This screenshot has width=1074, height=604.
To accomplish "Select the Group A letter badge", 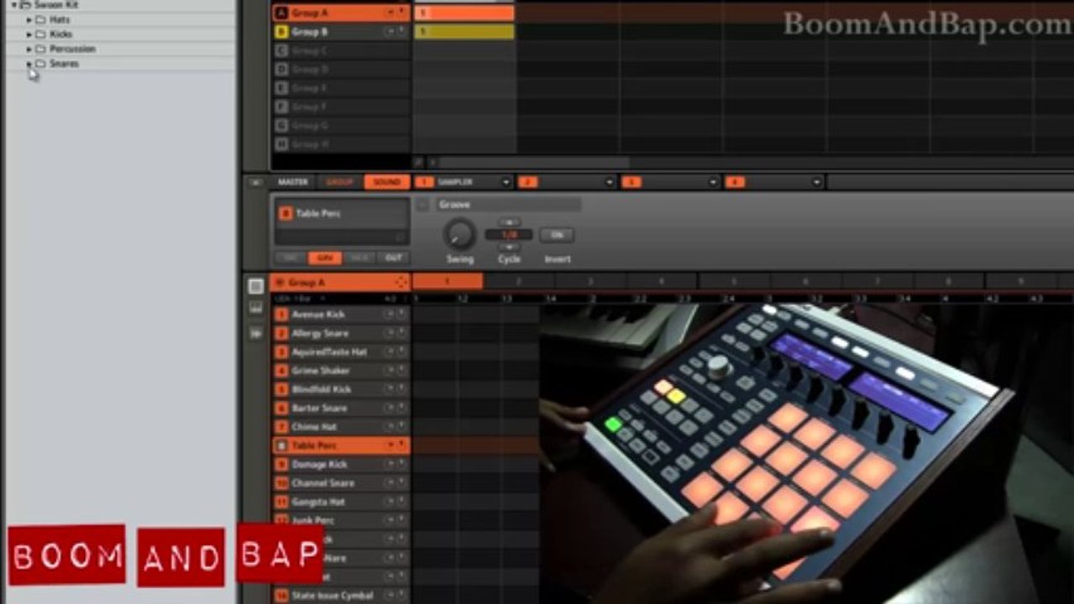I will coord(281,13).
